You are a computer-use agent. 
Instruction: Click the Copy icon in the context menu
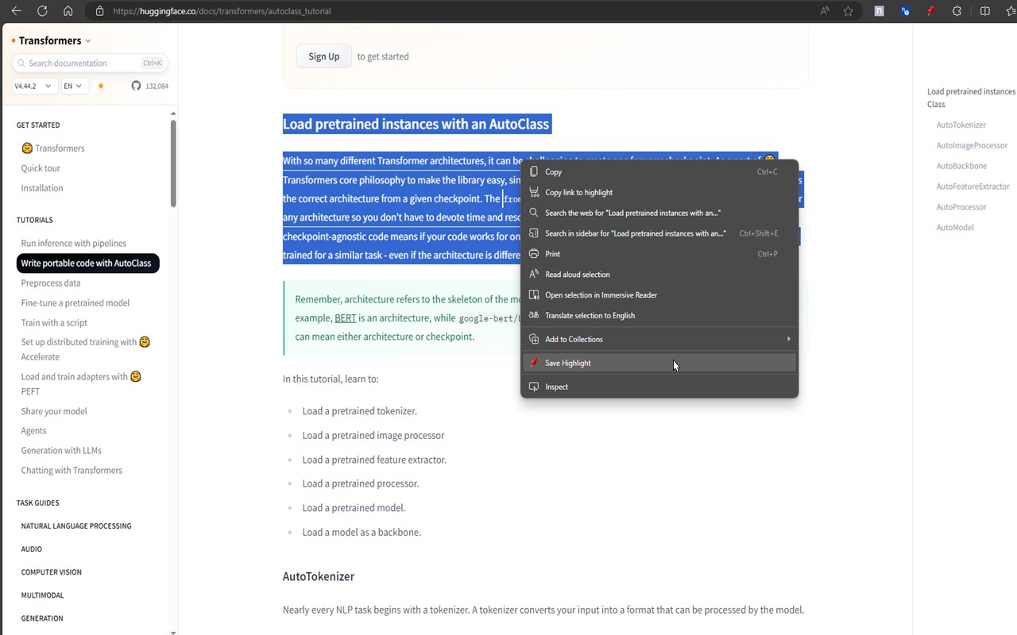point(534,171)
